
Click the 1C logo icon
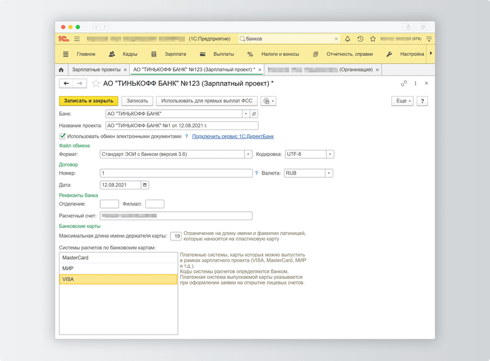[x=64, y=39]
